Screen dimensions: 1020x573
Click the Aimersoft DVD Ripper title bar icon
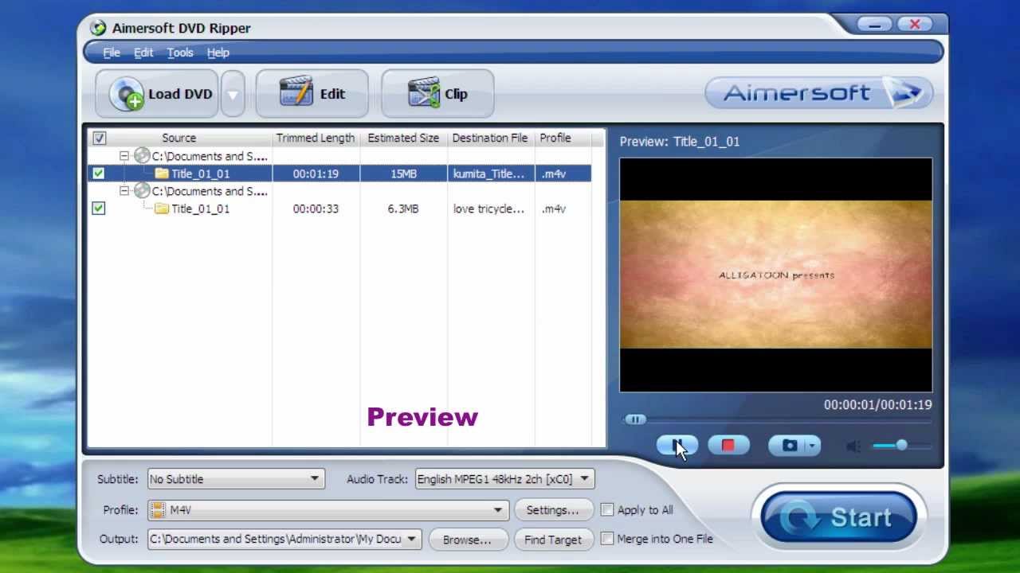98,28
